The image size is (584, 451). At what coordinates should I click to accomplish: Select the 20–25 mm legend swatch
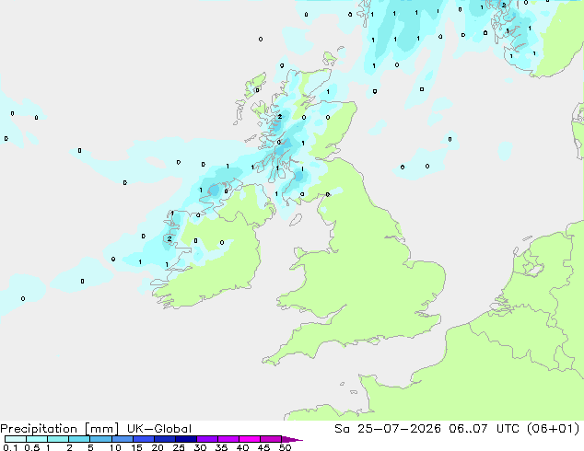[165, 439]
